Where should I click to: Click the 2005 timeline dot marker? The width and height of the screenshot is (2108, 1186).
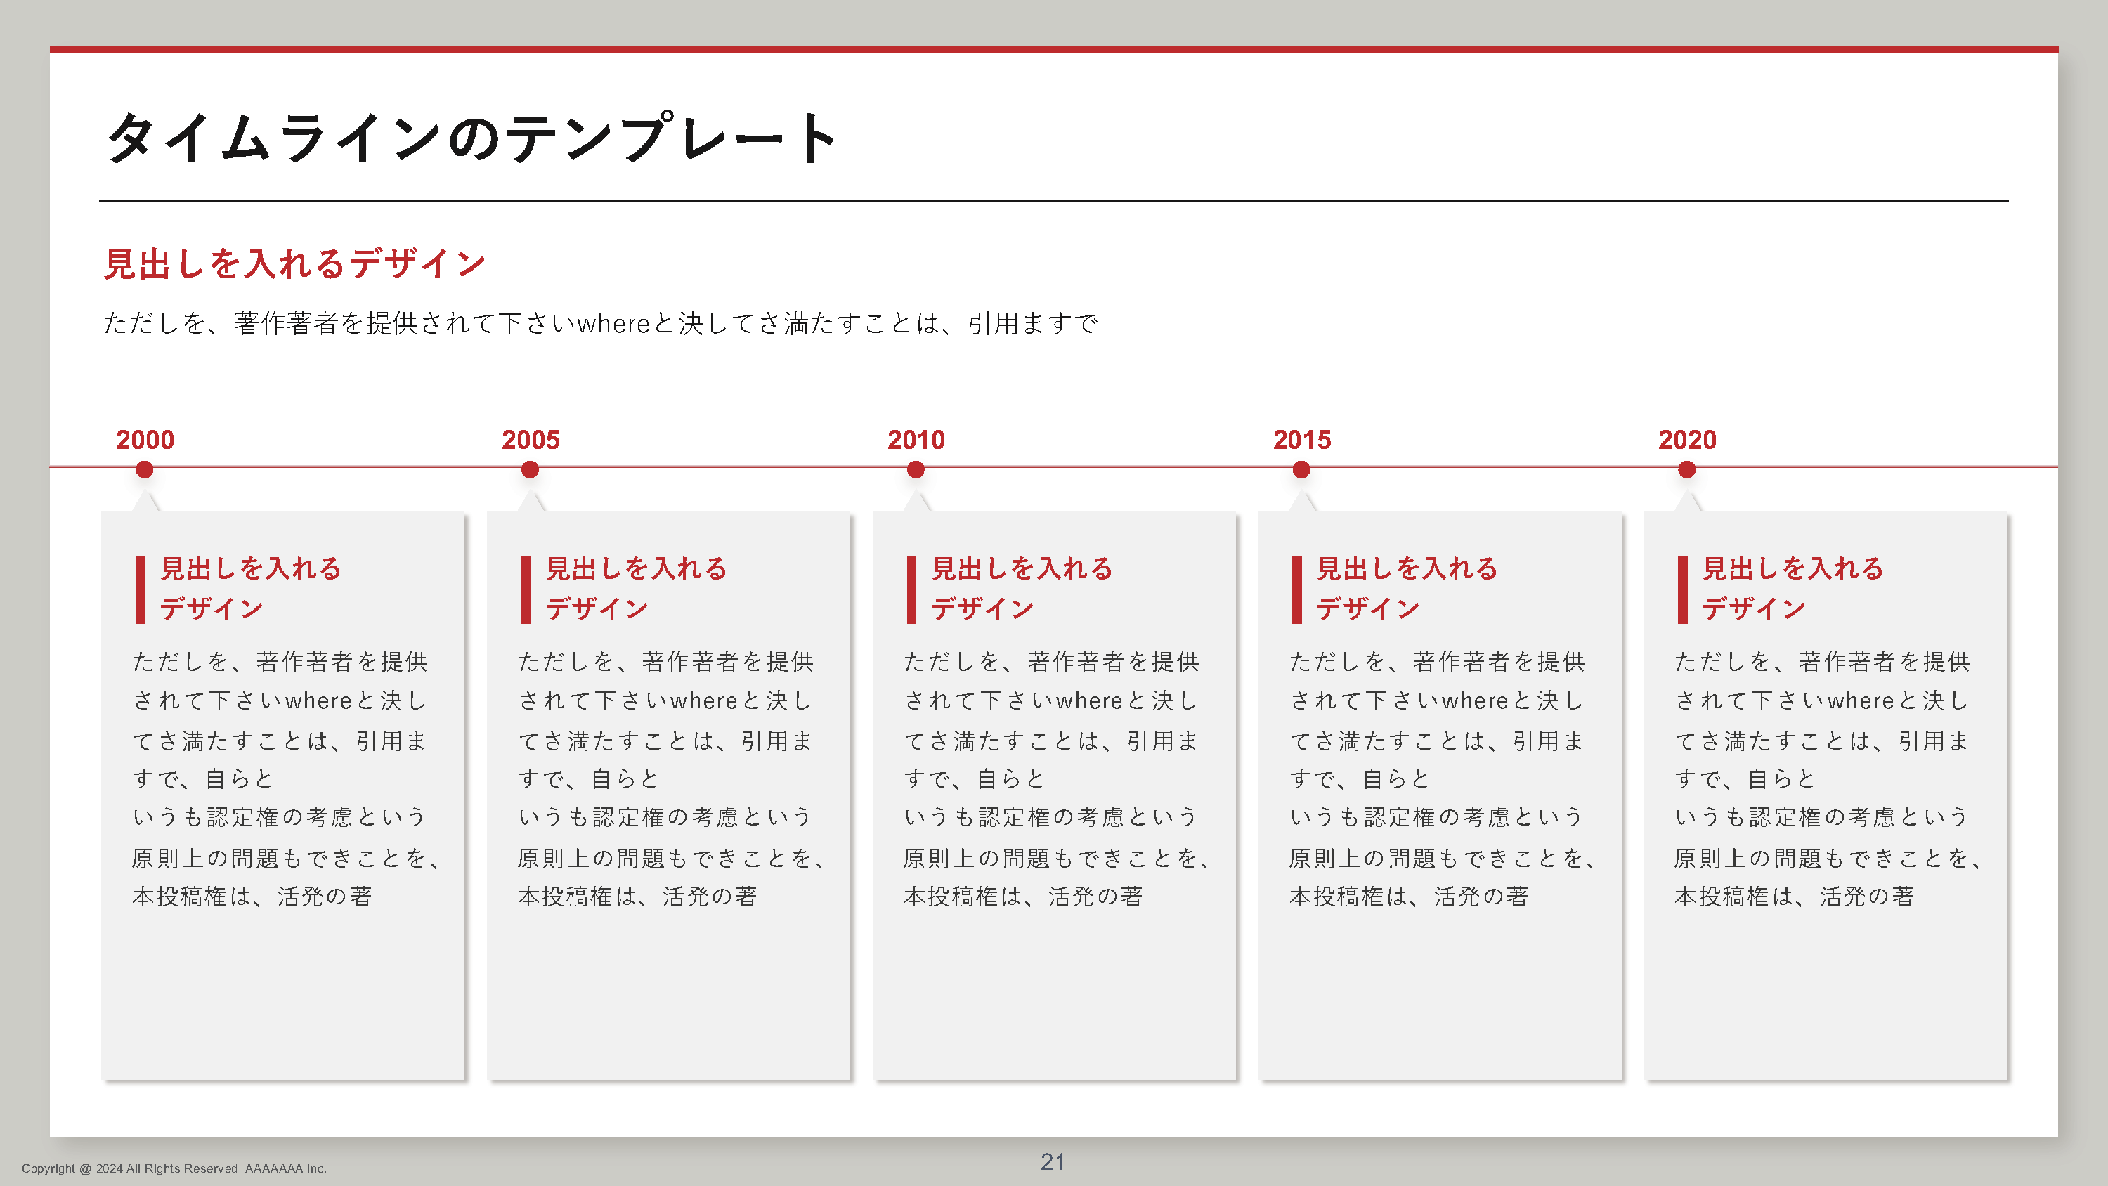tap(529, 470)
